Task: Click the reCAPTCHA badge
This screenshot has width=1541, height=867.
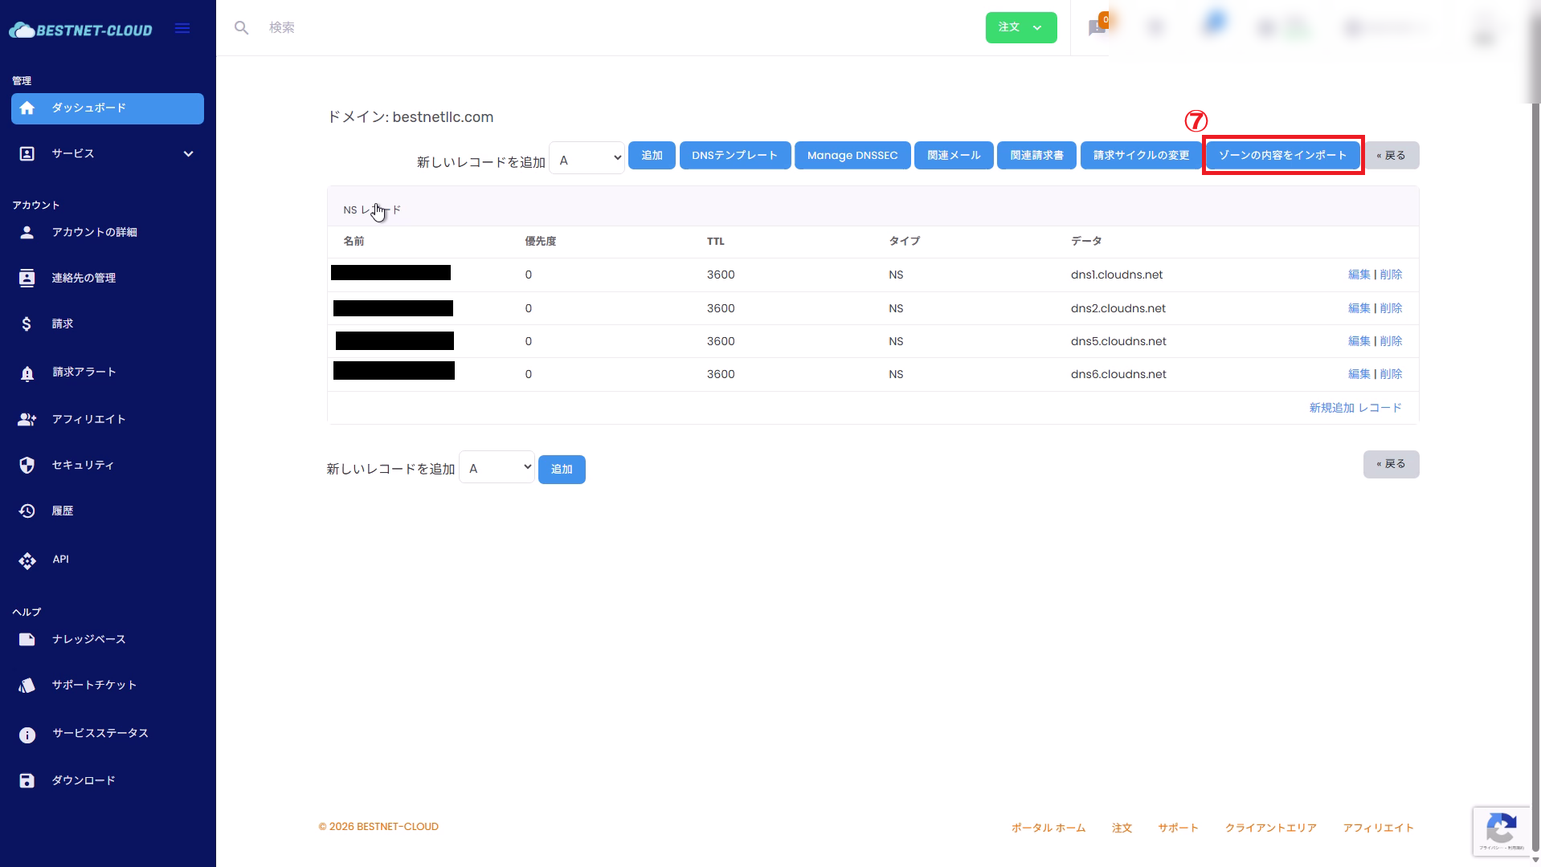Action: [x=1501, y=831]
